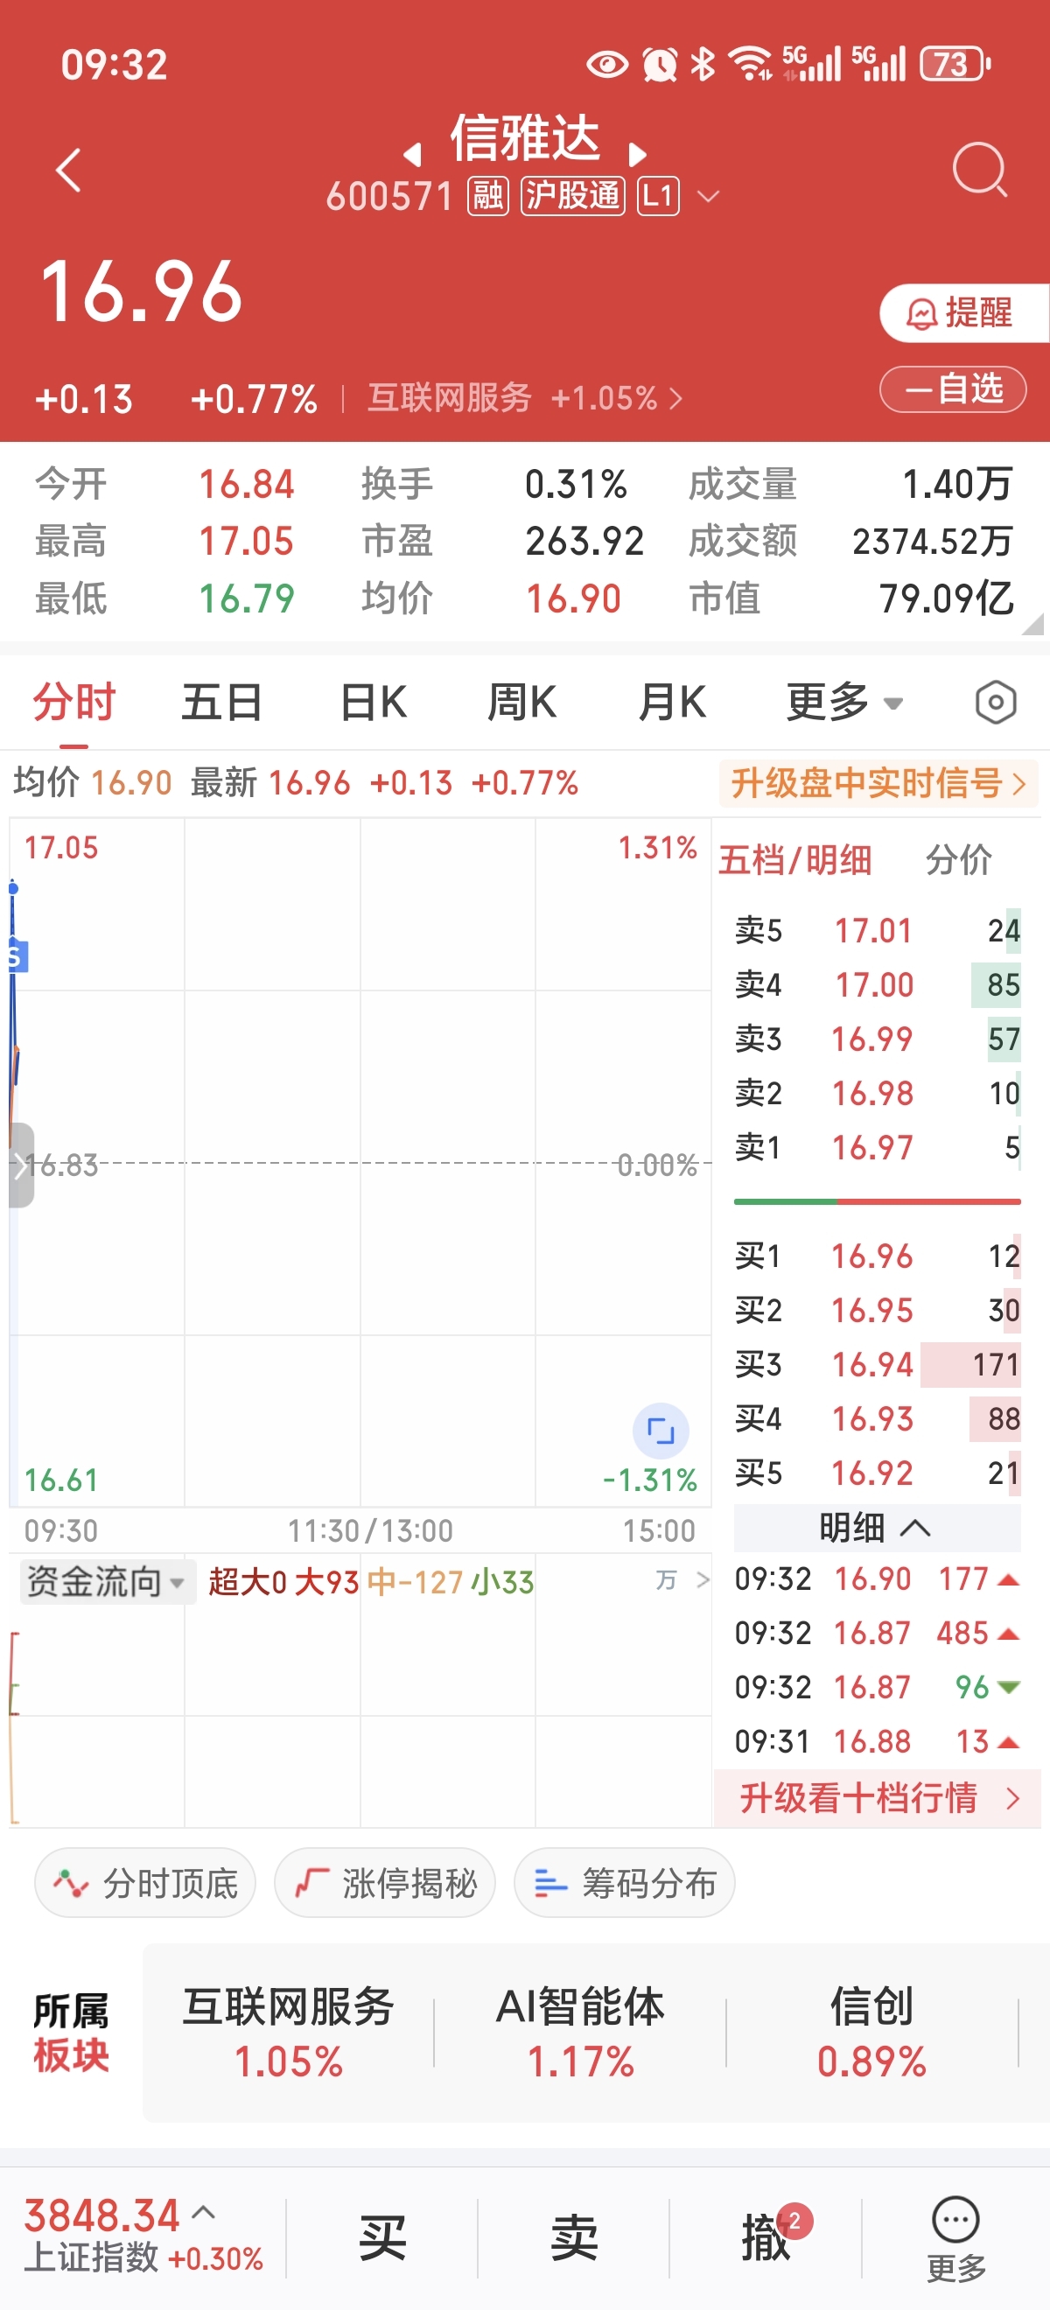Select 卖4 price 17.00 row
This screenshot has width=1050, height=2310.
(877, 984)
